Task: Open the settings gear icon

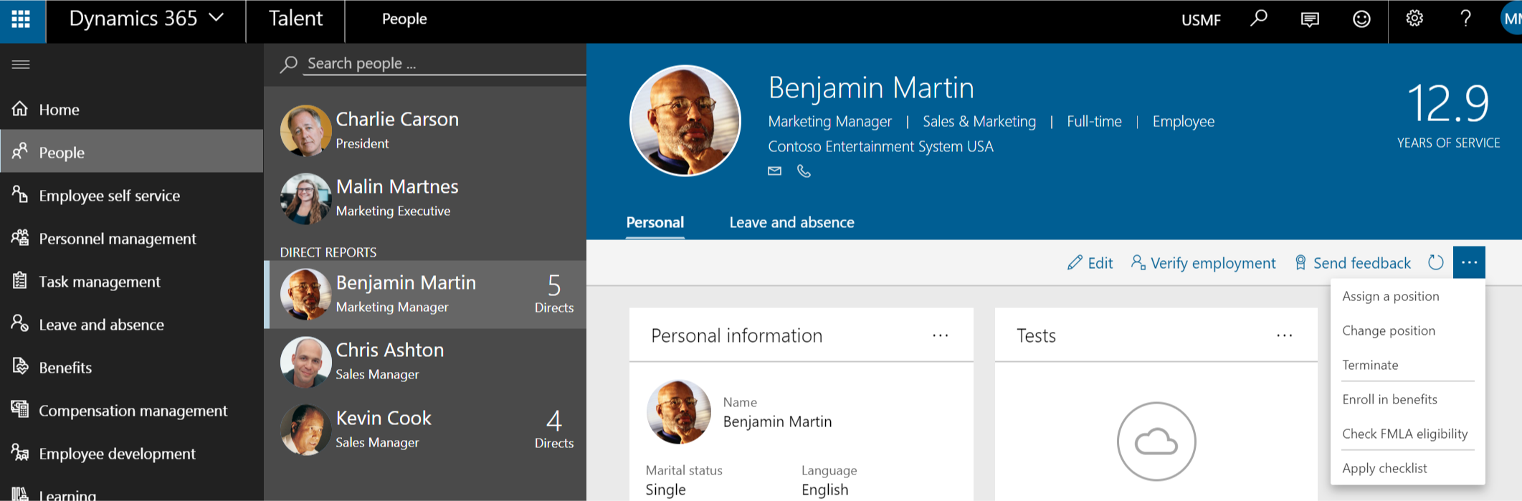Action: click(1414, 19)
